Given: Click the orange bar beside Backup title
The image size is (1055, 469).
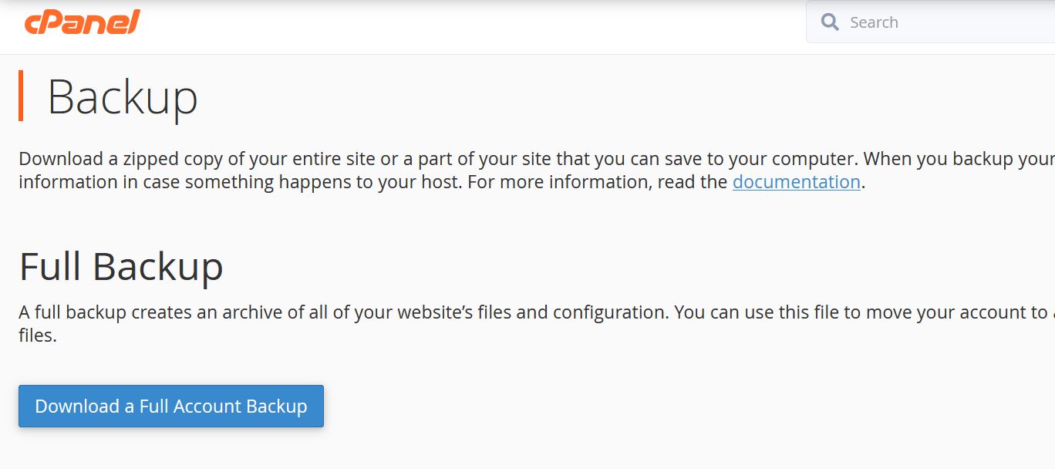Looking at the screenshot, I should point(21,96).
